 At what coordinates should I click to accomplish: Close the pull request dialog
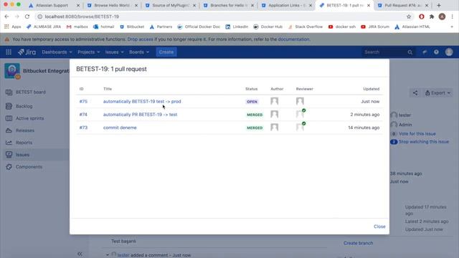379,226
